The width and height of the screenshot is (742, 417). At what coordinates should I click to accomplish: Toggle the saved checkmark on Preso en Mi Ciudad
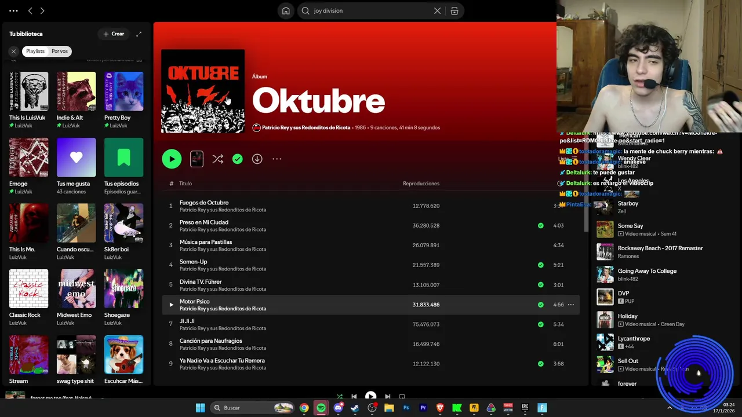point(541,225)
